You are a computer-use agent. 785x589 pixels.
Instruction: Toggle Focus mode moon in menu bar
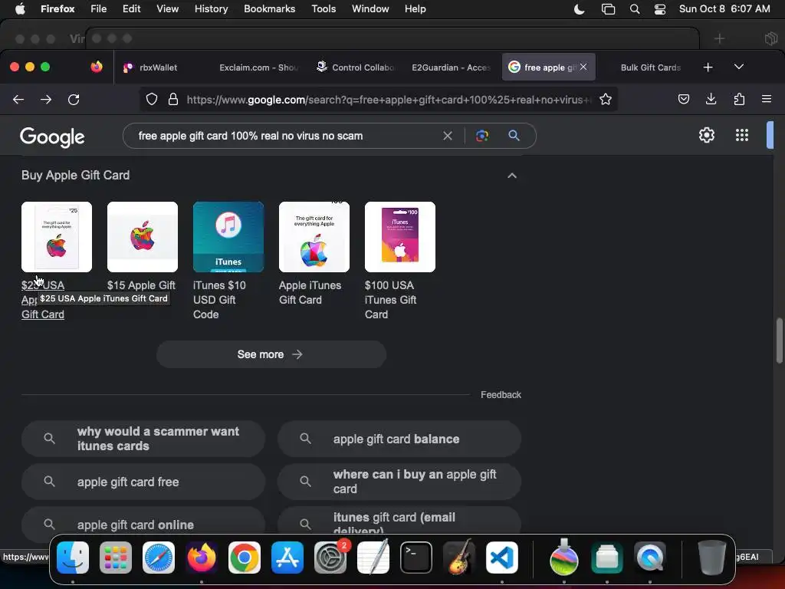580,9
